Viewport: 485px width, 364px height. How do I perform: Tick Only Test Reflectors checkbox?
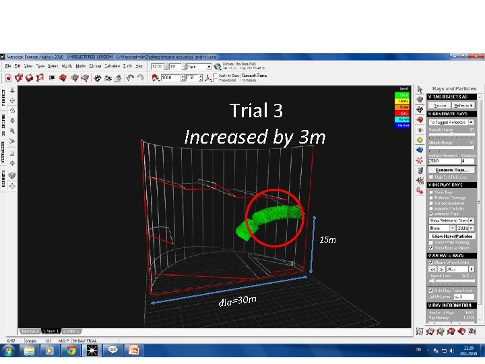pos(431,177)
